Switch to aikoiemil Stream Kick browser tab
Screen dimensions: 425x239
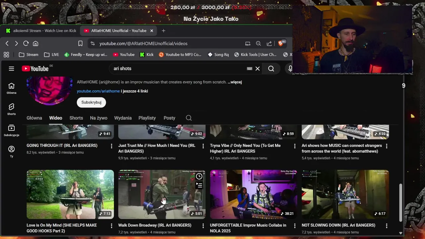[41, 31]
